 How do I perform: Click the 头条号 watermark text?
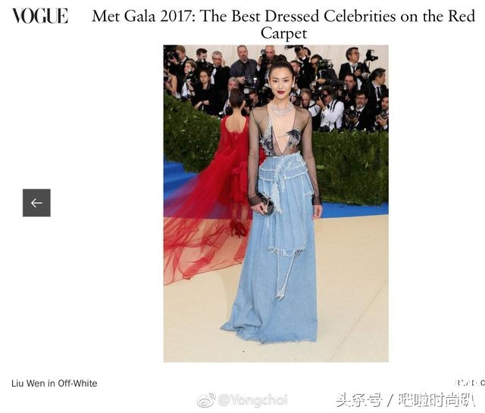[359, 400]
